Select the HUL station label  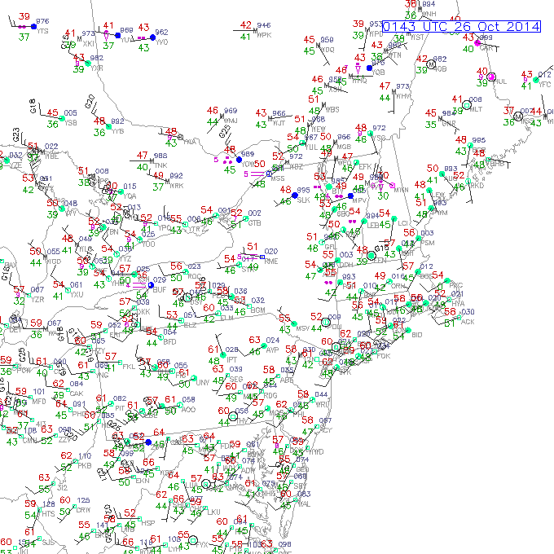point(500,81)
